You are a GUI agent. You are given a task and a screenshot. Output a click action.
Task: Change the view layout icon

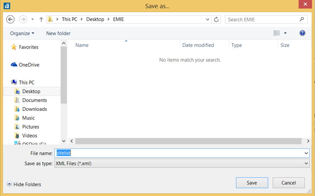tap(276, 33)
